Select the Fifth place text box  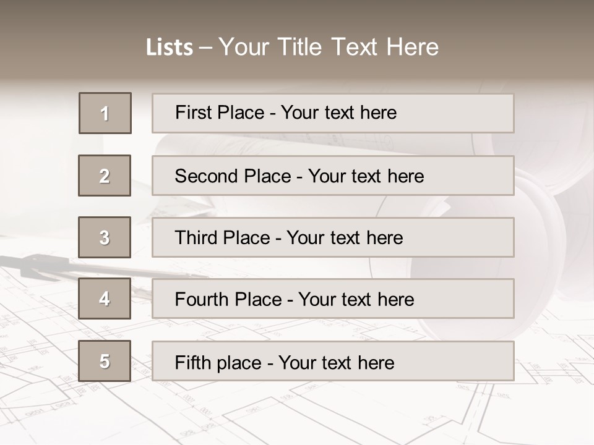(333, 361)
